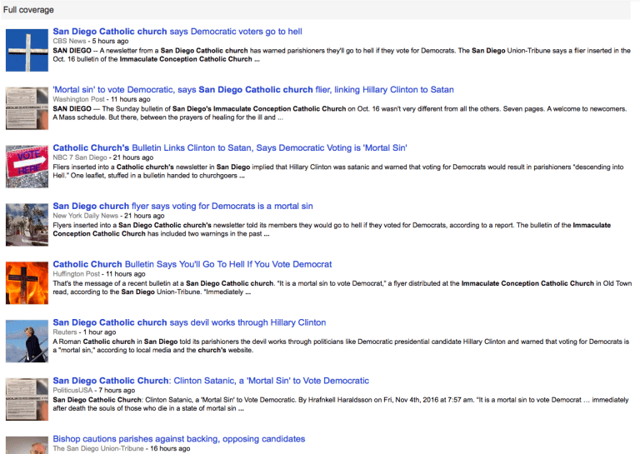Open NBC 7 'Bulletin Links Clinton to Satan' headline
This screenshot has width=640, height=454.
click(x=230, y=148)
